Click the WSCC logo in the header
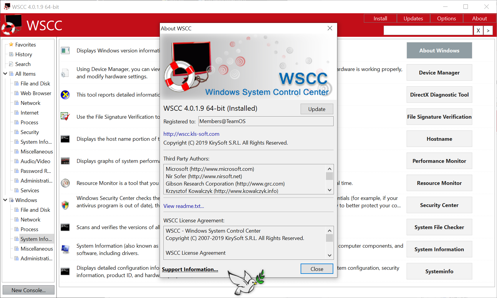This screenshot has width=497, height=298. [x=11, y=25]
